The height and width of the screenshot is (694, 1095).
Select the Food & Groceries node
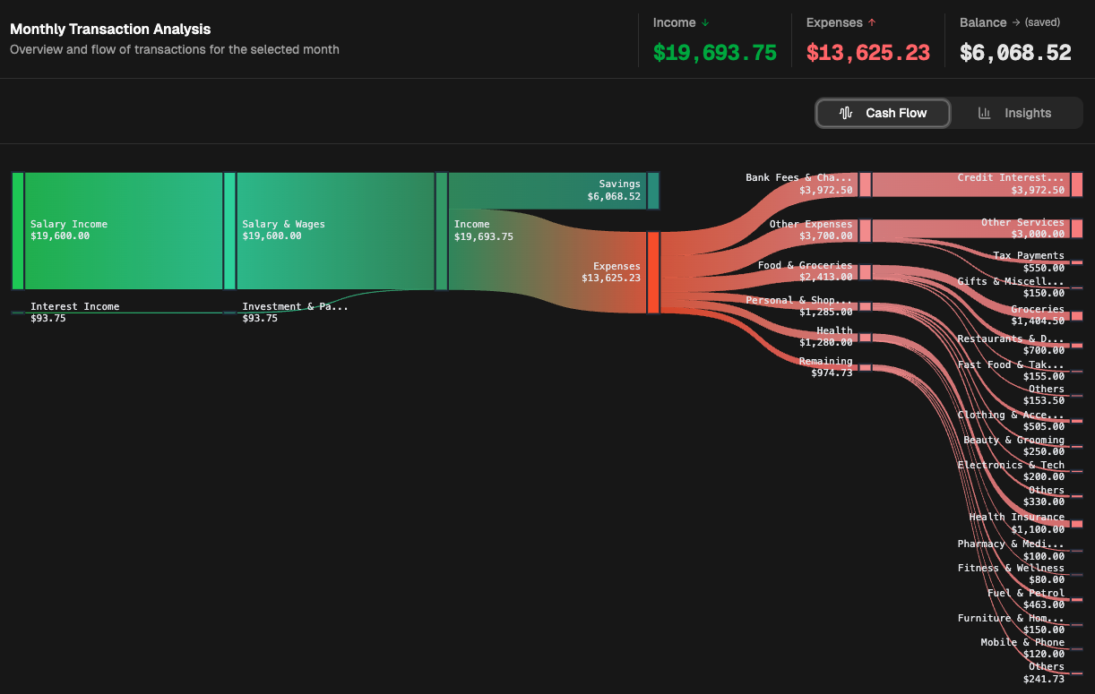click(x=865, y=271)
